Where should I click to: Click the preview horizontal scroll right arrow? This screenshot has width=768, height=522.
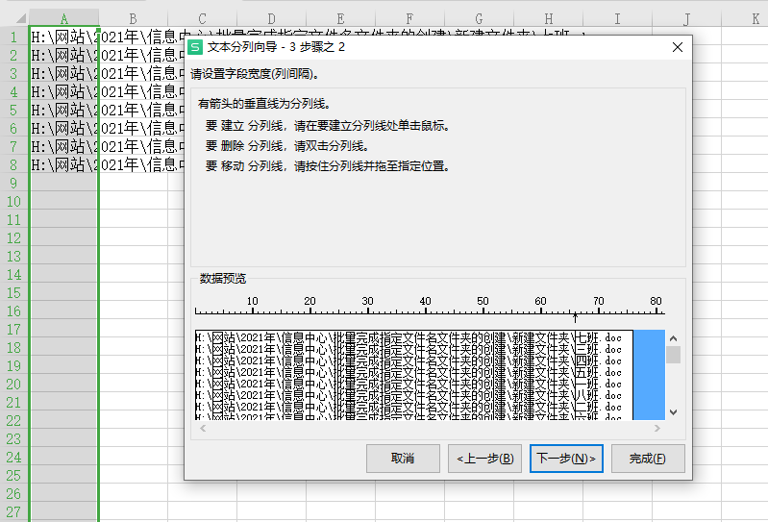pyautogui.click(x=657, y=428)
